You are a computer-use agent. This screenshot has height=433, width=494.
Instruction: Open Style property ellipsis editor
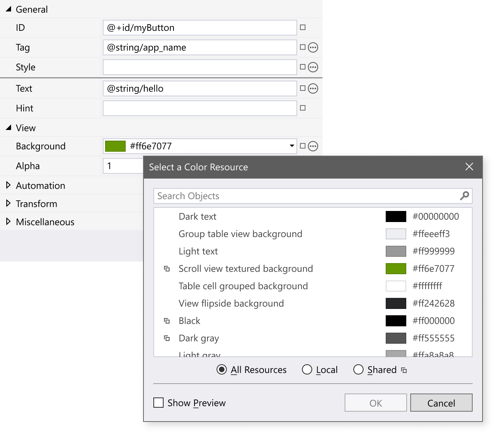(x=313, y=67)
